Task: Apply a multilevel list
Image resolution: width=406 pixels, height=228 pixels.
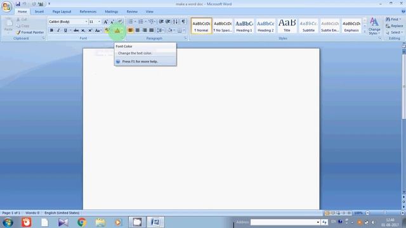Action: point(152,22)
